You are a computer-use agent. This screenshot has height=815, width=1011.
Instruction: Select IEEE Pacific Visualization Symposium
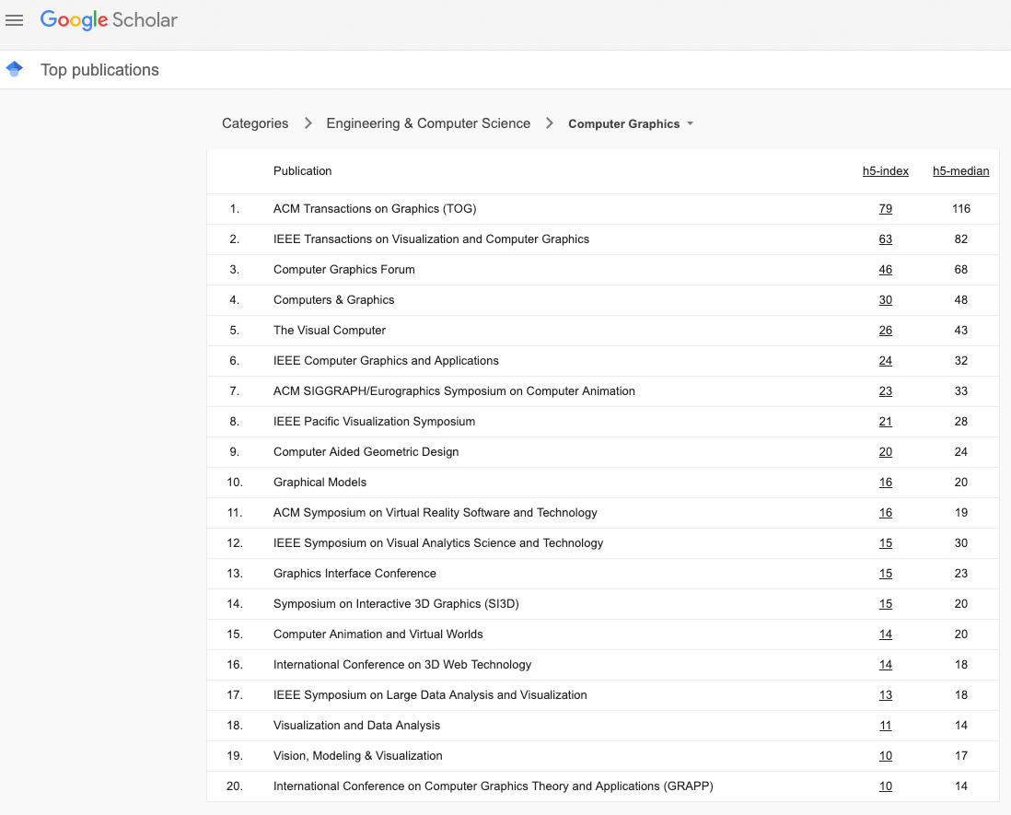(x=374, y=421)
